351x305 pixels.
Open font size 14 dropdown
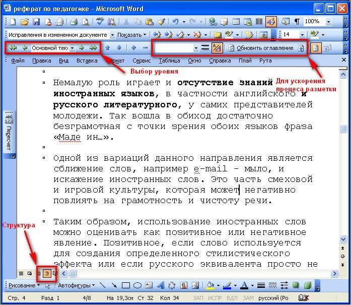click(x=302, y=35)
